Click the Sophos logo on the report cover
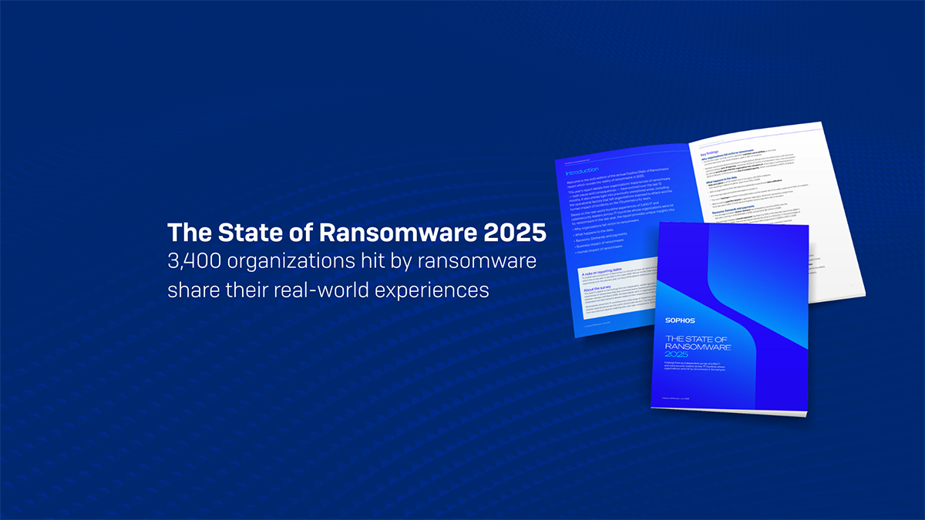Image resolution: width=925 pixels, height=520 pixels. coord(681,320)
